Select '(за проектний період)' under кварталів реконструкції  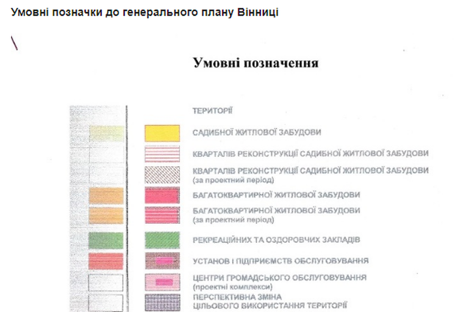pyautogui.click(x=233, y=180)
